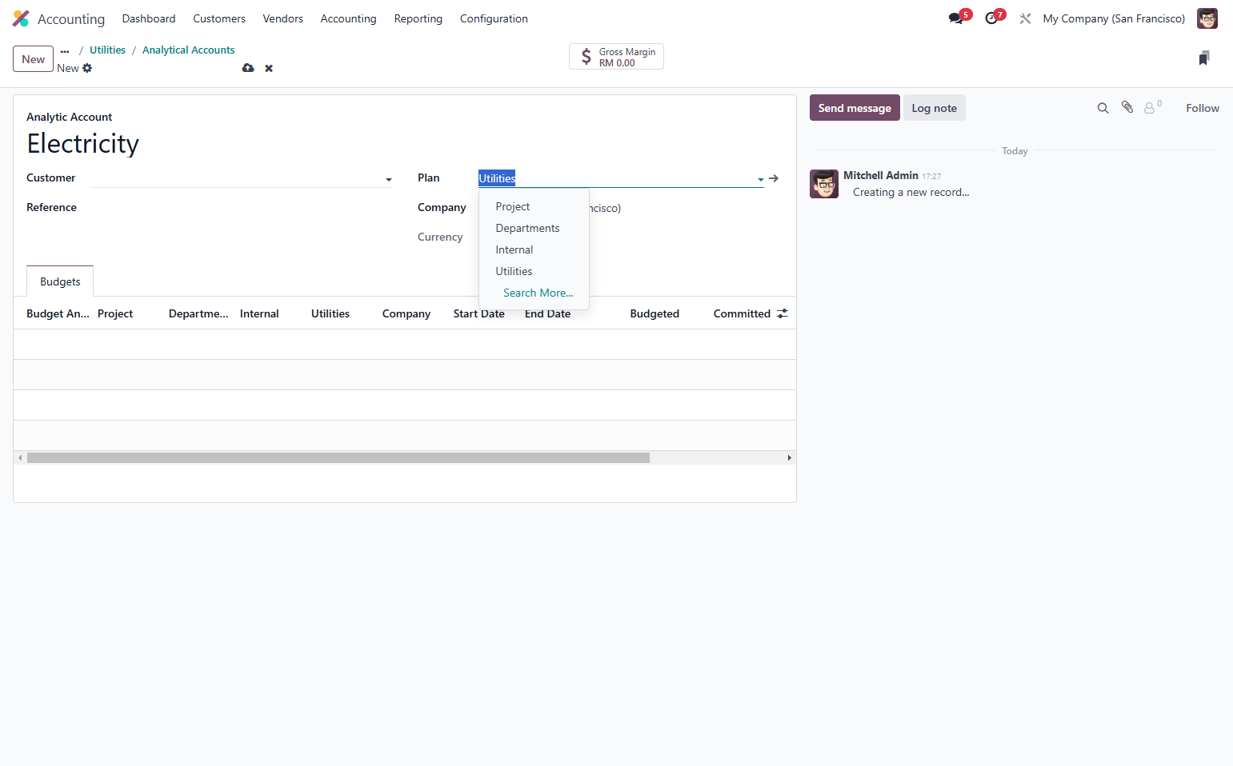Open the Customers menu
Viewport: 1233px width, 766px height.
pyautogui.click(x=219, y=18)
